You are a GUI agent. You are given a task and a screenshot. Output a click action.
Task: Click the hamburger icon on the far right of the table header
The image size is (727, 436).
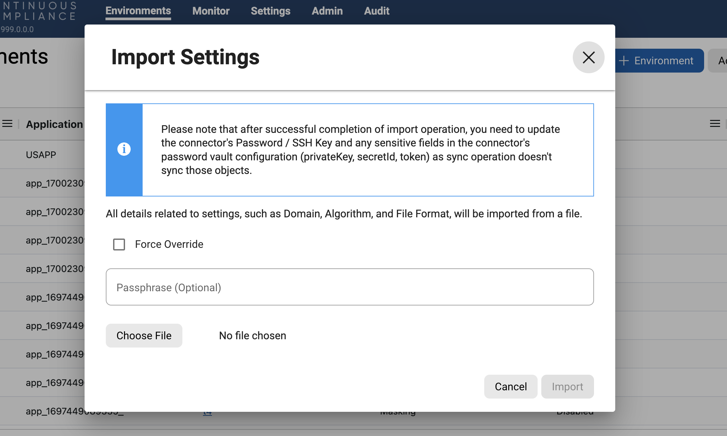715,123
